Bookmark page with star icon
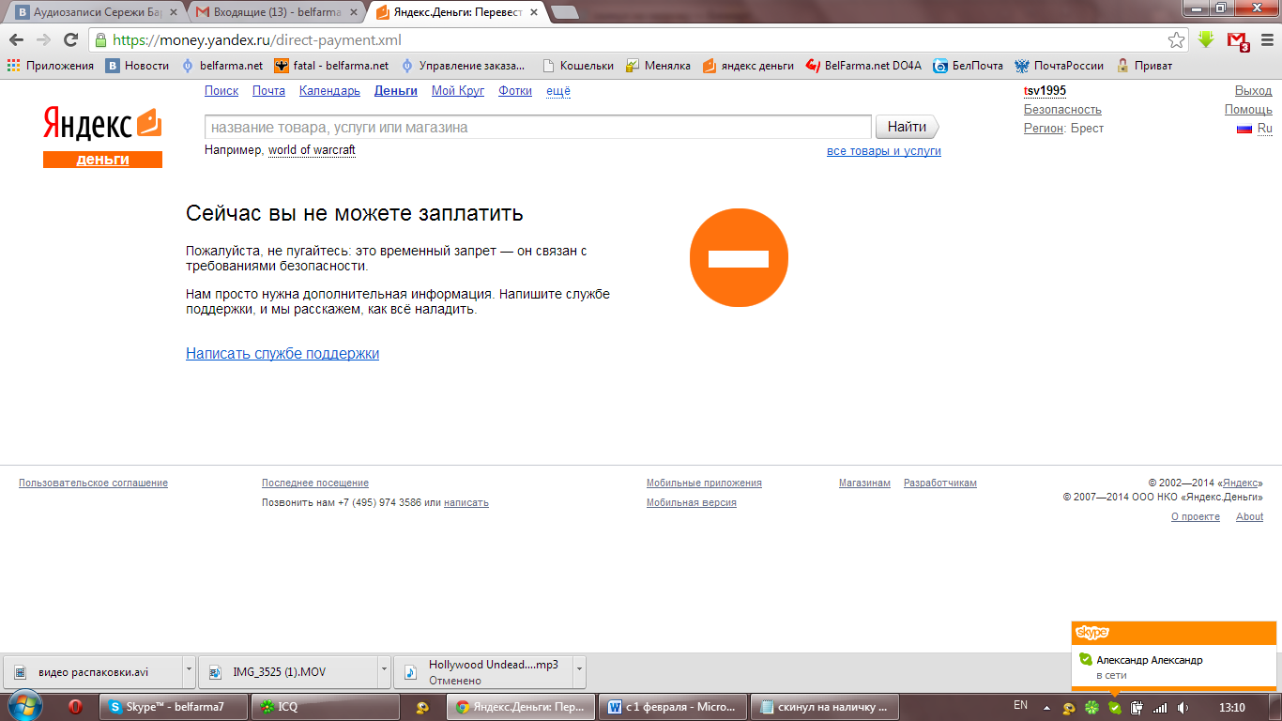 [1176, 40]
